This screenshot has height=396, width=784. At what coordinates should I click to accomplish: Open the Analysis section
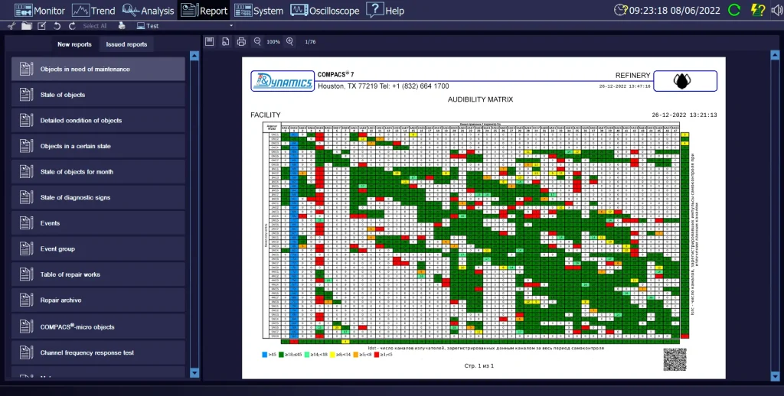click(148, 10)
